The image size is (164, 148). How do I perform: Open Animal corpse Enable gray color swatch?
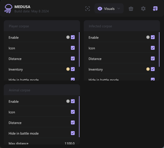point(68,101)
